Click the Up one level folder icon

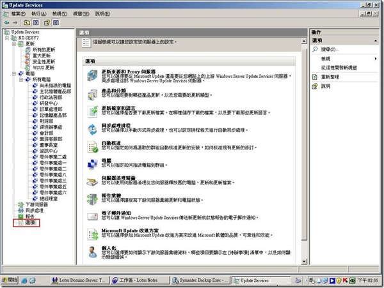pyautogui.click(x=27, y=23)
